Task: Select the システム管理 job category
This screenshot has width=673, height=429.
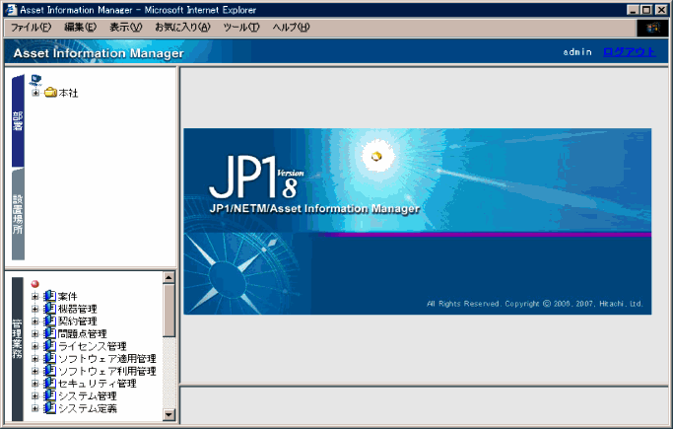Action: (88, 395)
